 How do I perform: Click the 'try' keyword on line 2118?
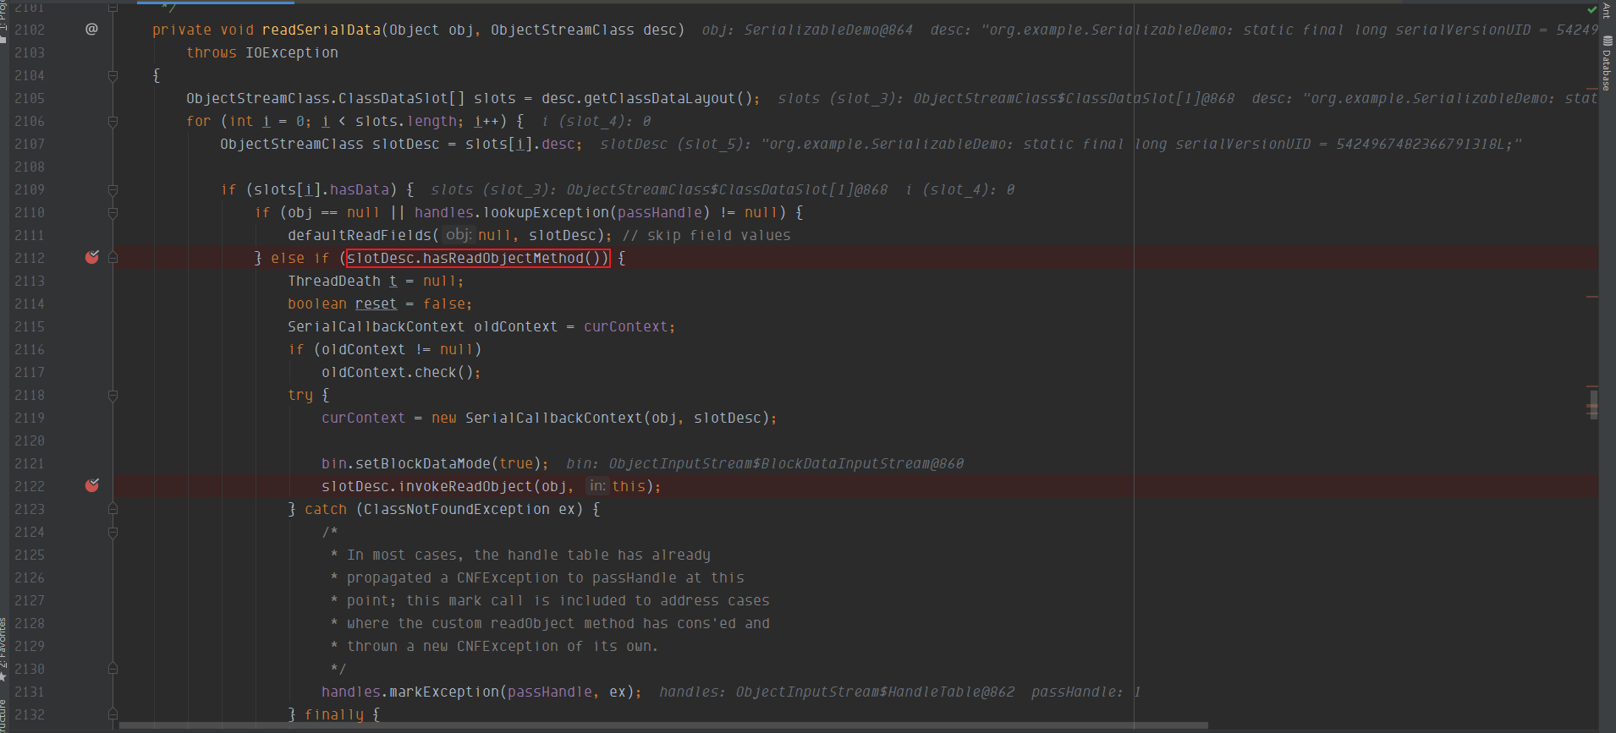pos(300,395)
